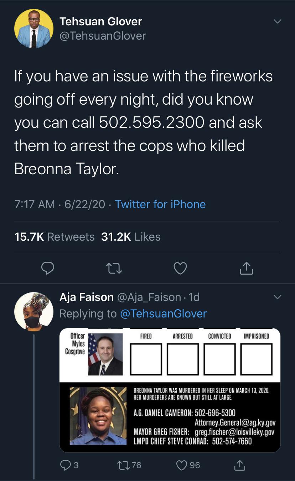
Task: Tap the @TehsuanGlover handle under author name
Action: 103,36
